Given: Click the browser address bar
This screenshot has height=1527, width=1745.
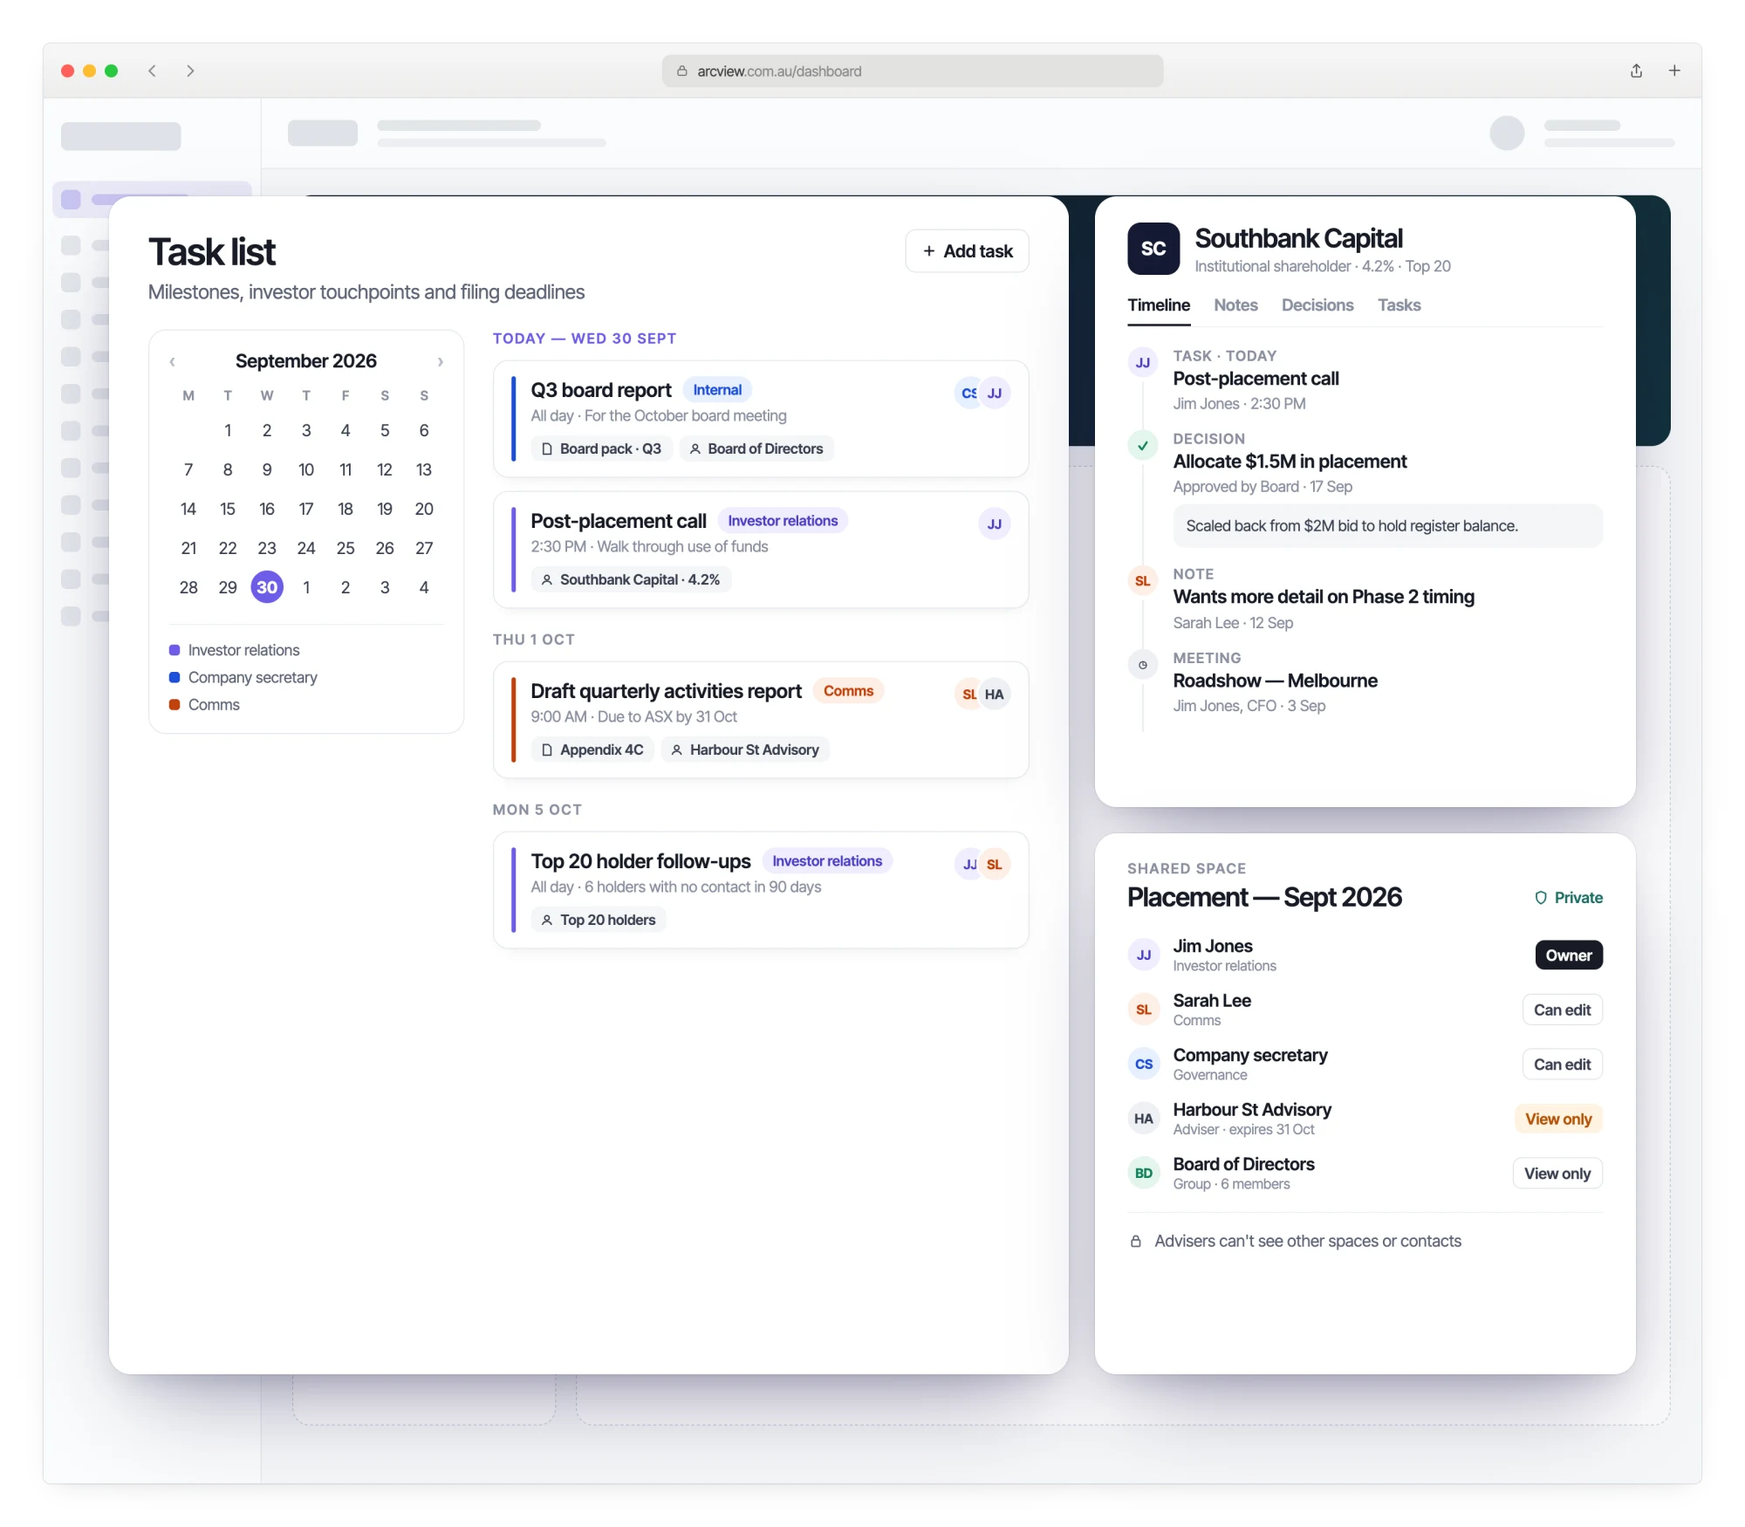Looking at the screenshot, I should click(x=912, y=71).
